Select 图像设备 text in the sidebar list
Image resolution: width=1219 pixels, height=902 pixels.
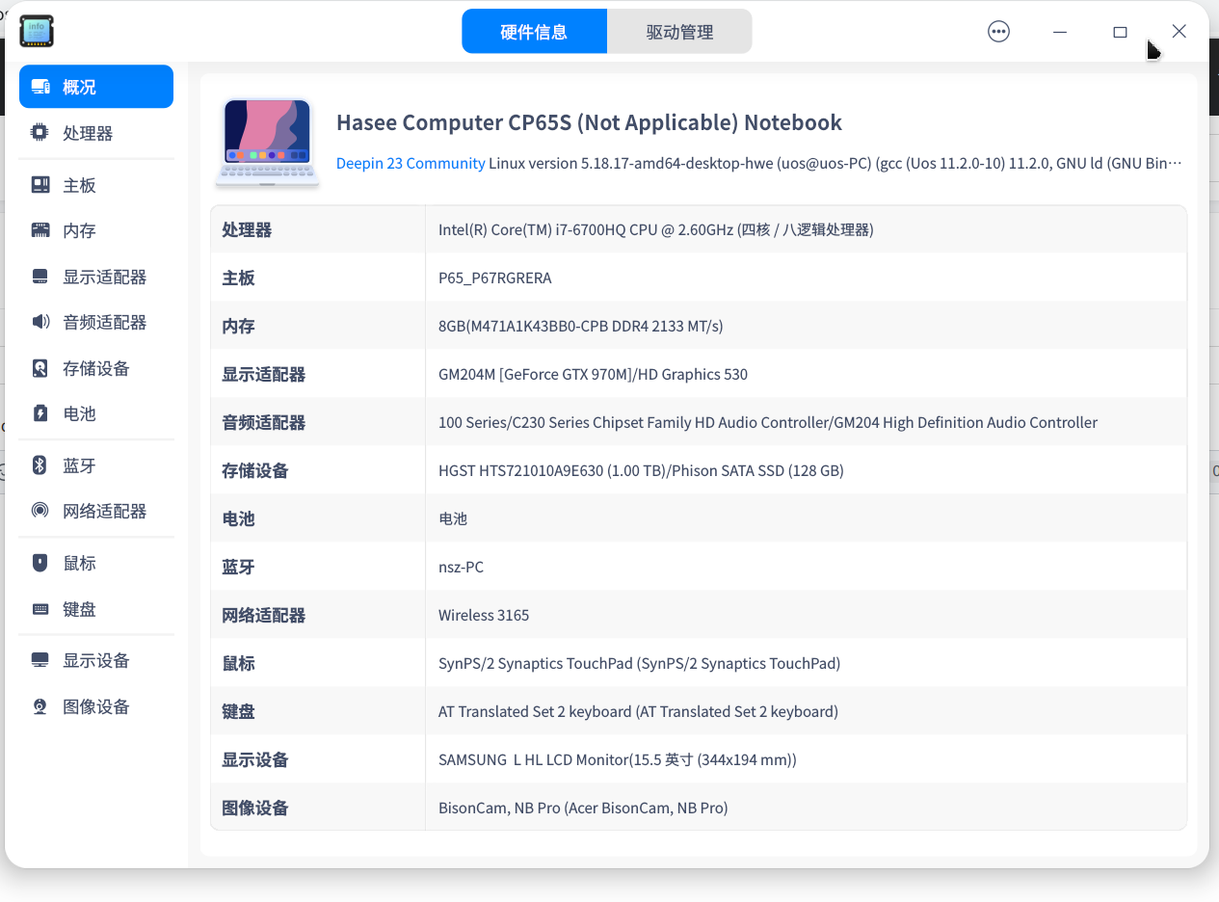[96, 706]
